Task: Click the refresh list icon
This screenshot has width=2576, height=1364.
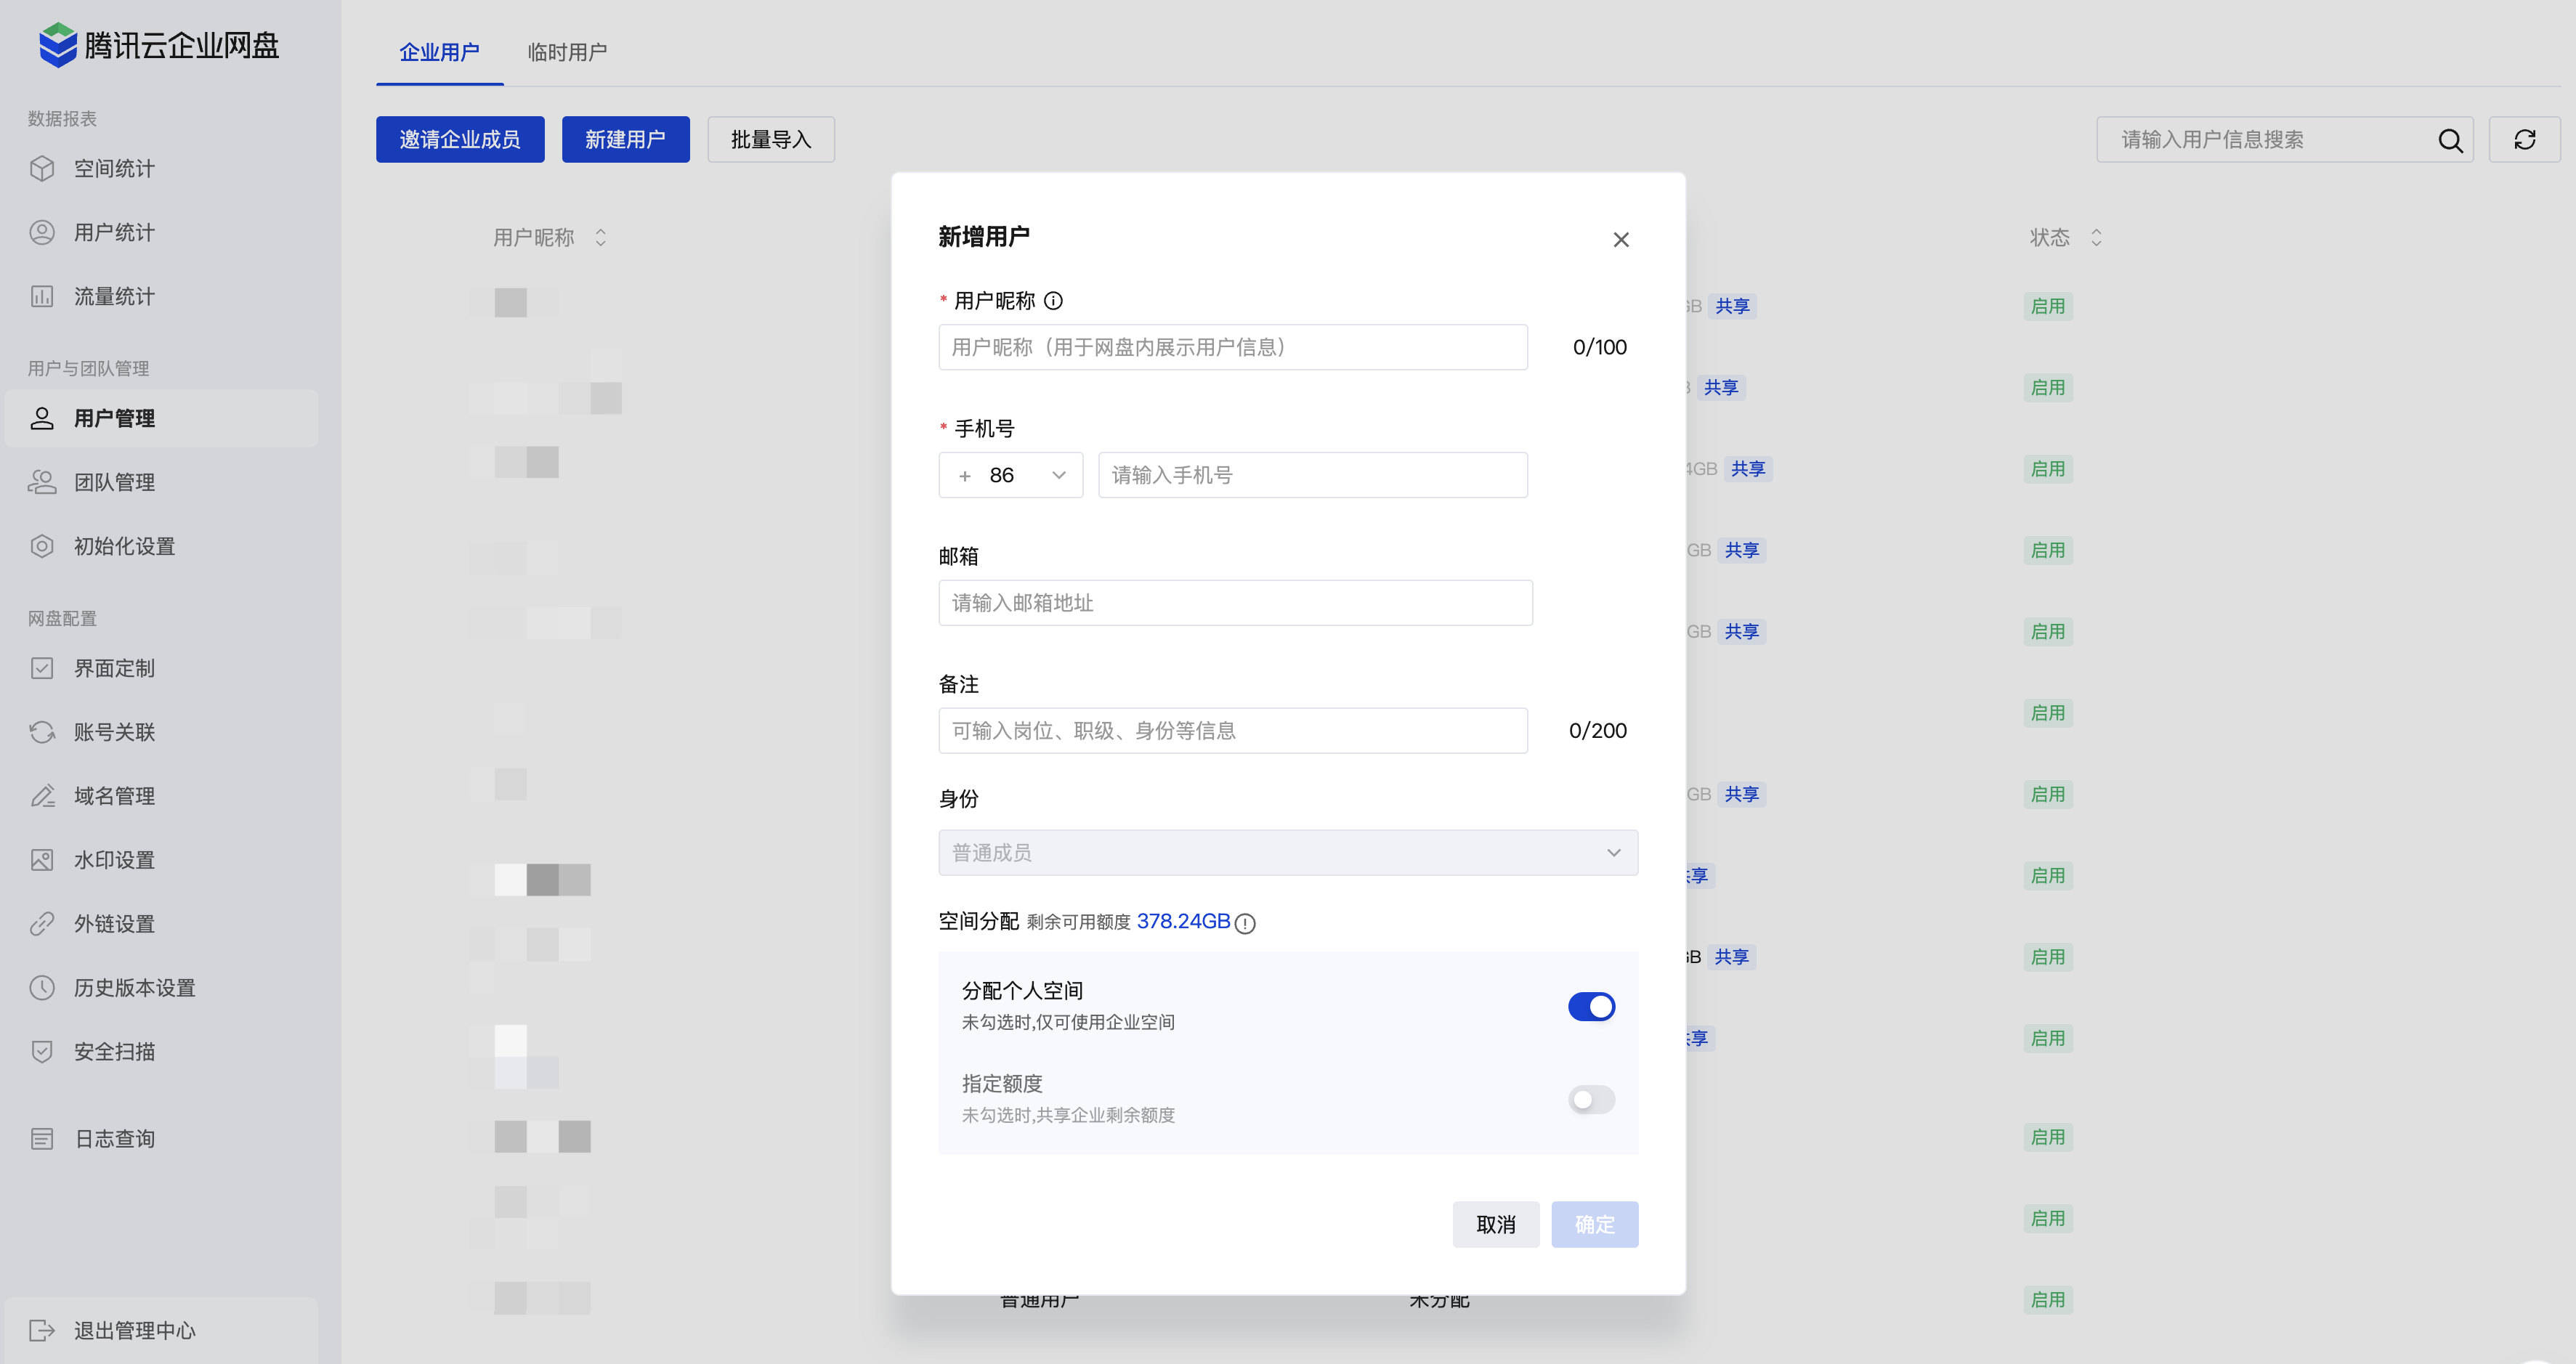Action: (2524, 140)
